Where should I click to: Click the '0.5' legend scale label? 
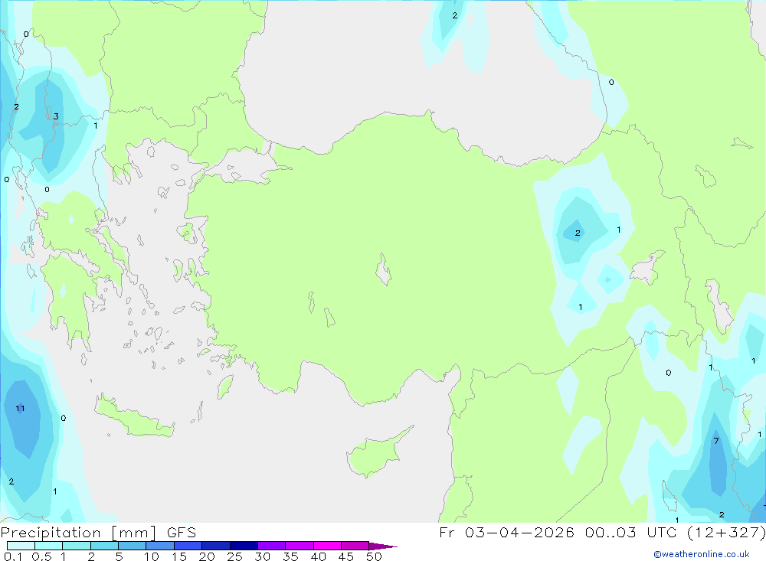coord(41,556)
